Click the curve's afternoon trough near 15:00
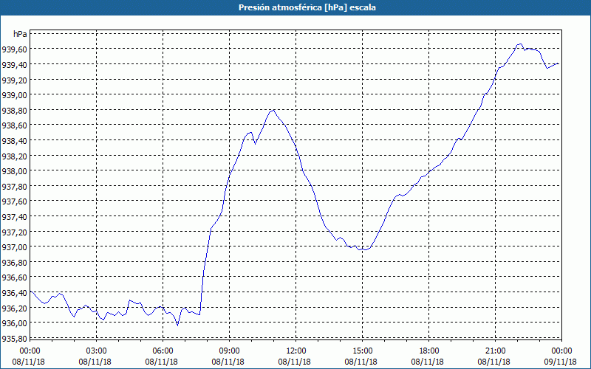 click(361, 249)
